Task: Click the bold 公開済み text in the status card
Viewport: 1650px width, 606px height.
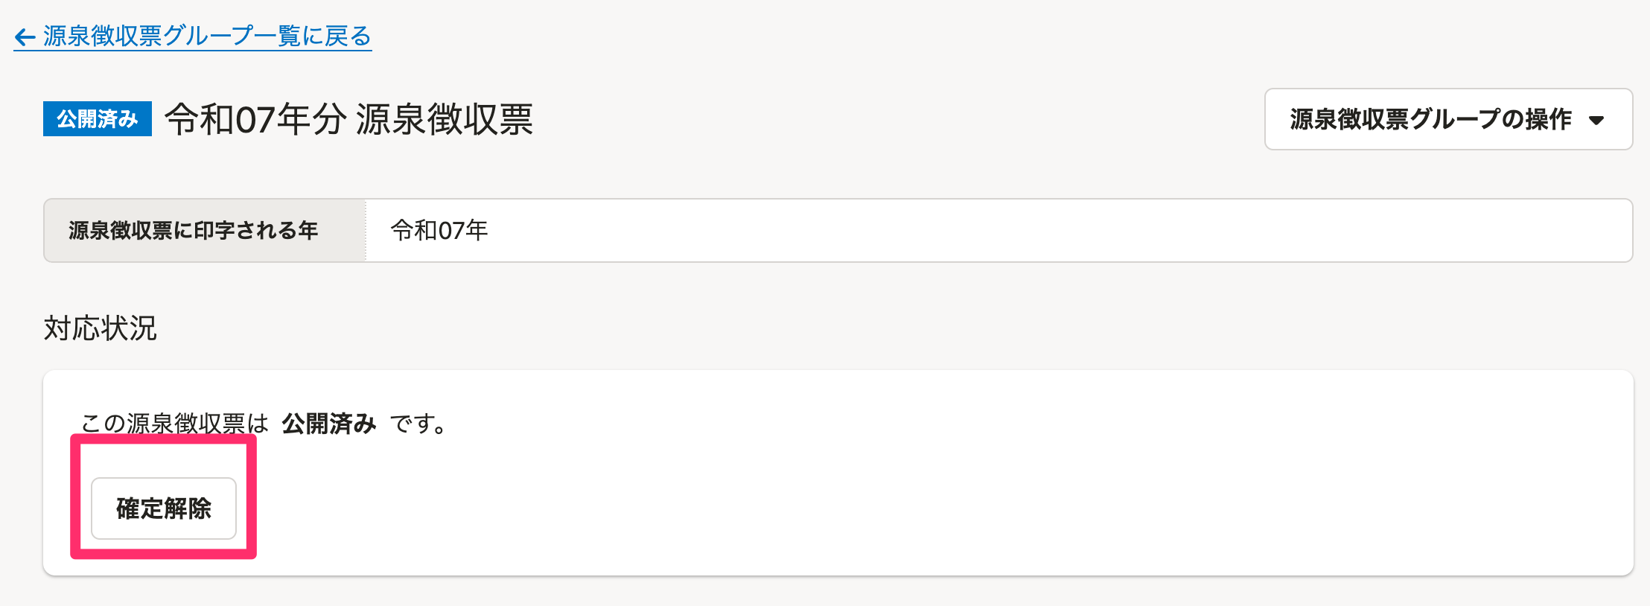Action: point(329,424)
